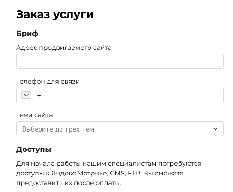Click the word 'потребуются' in the paragraph

(180, 163)
